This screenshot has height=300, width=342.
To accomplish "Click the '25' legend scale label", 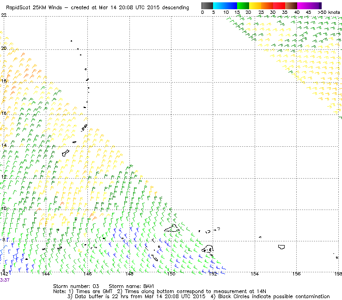I will pyautogui.click(x=261, y=12).
